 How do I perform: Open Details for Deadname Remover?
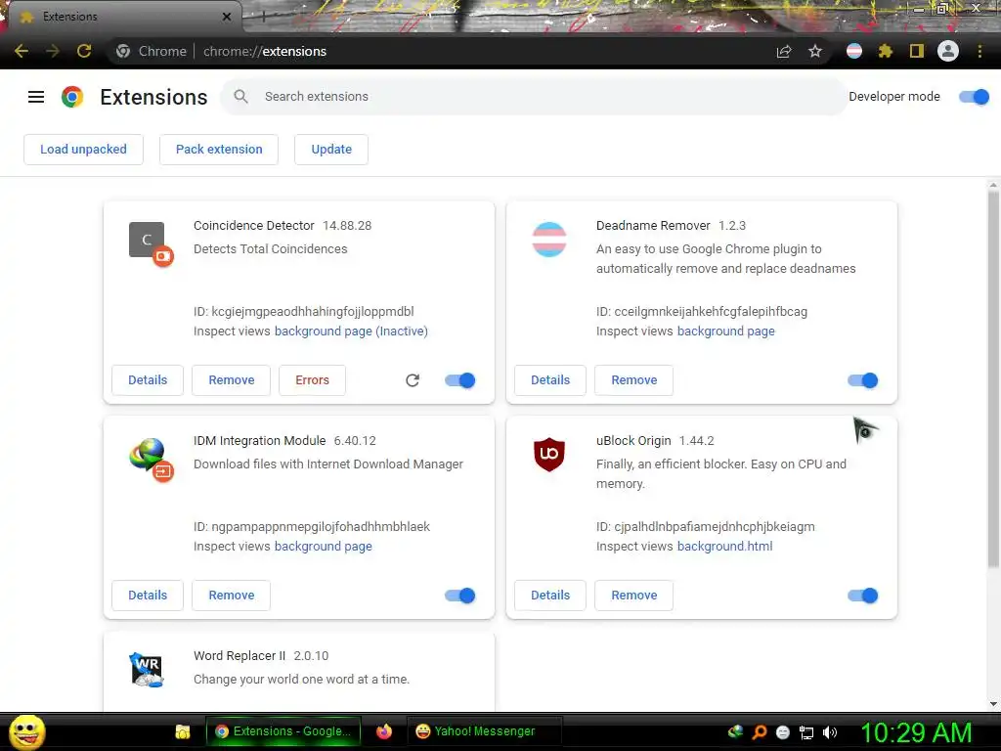550,380
